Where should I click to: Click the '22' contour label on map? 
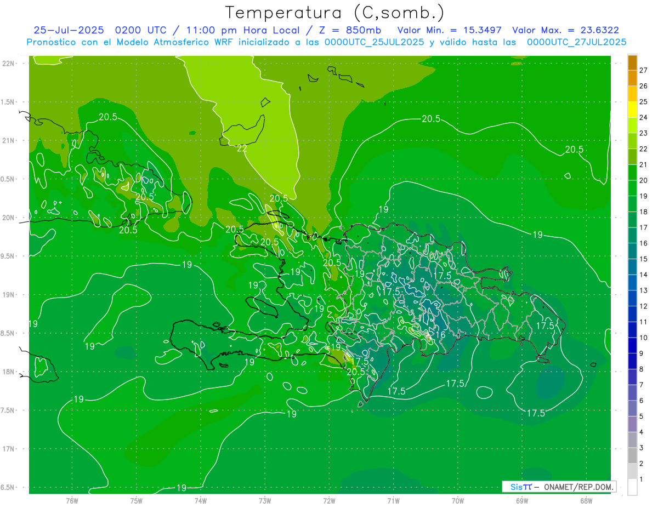pyautogui.click(x=242, y=149)
